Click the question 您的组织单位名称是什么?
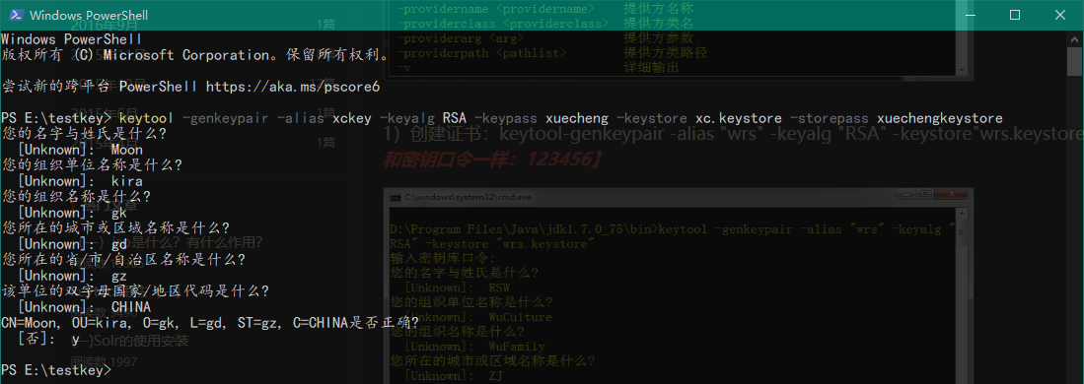Image resolution: width=1084 pixels, height=384 pixels. (x=92, y=165)
